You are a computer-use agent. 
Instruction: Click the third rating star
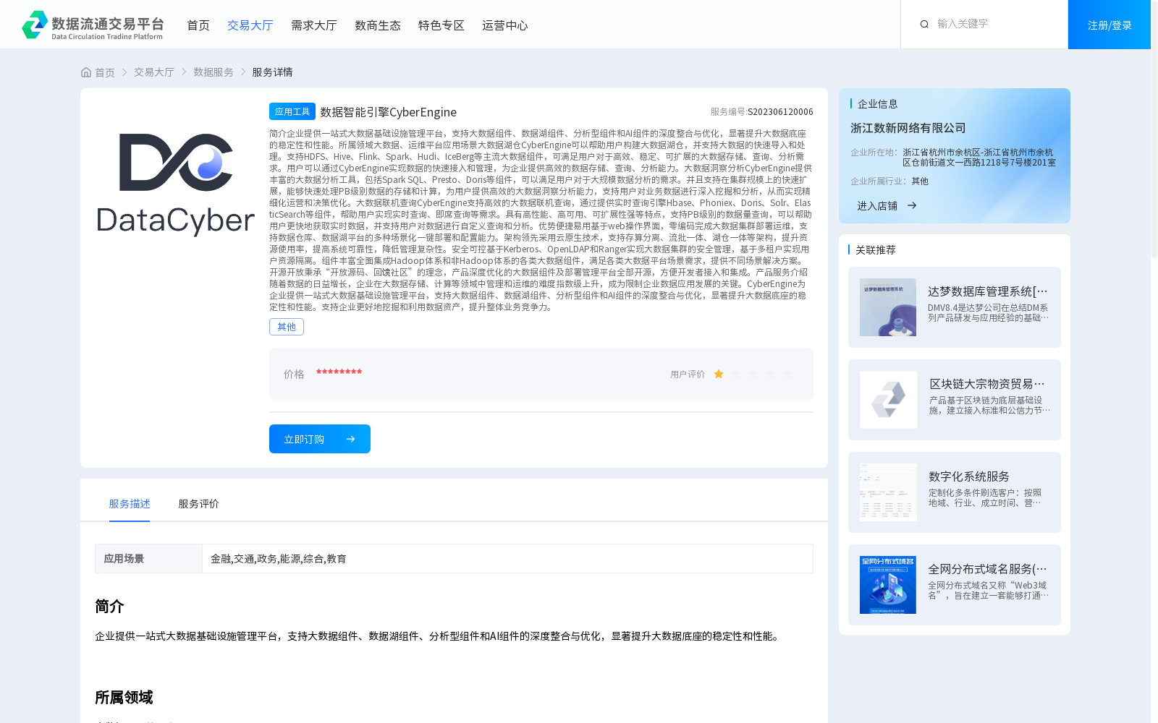753,374
